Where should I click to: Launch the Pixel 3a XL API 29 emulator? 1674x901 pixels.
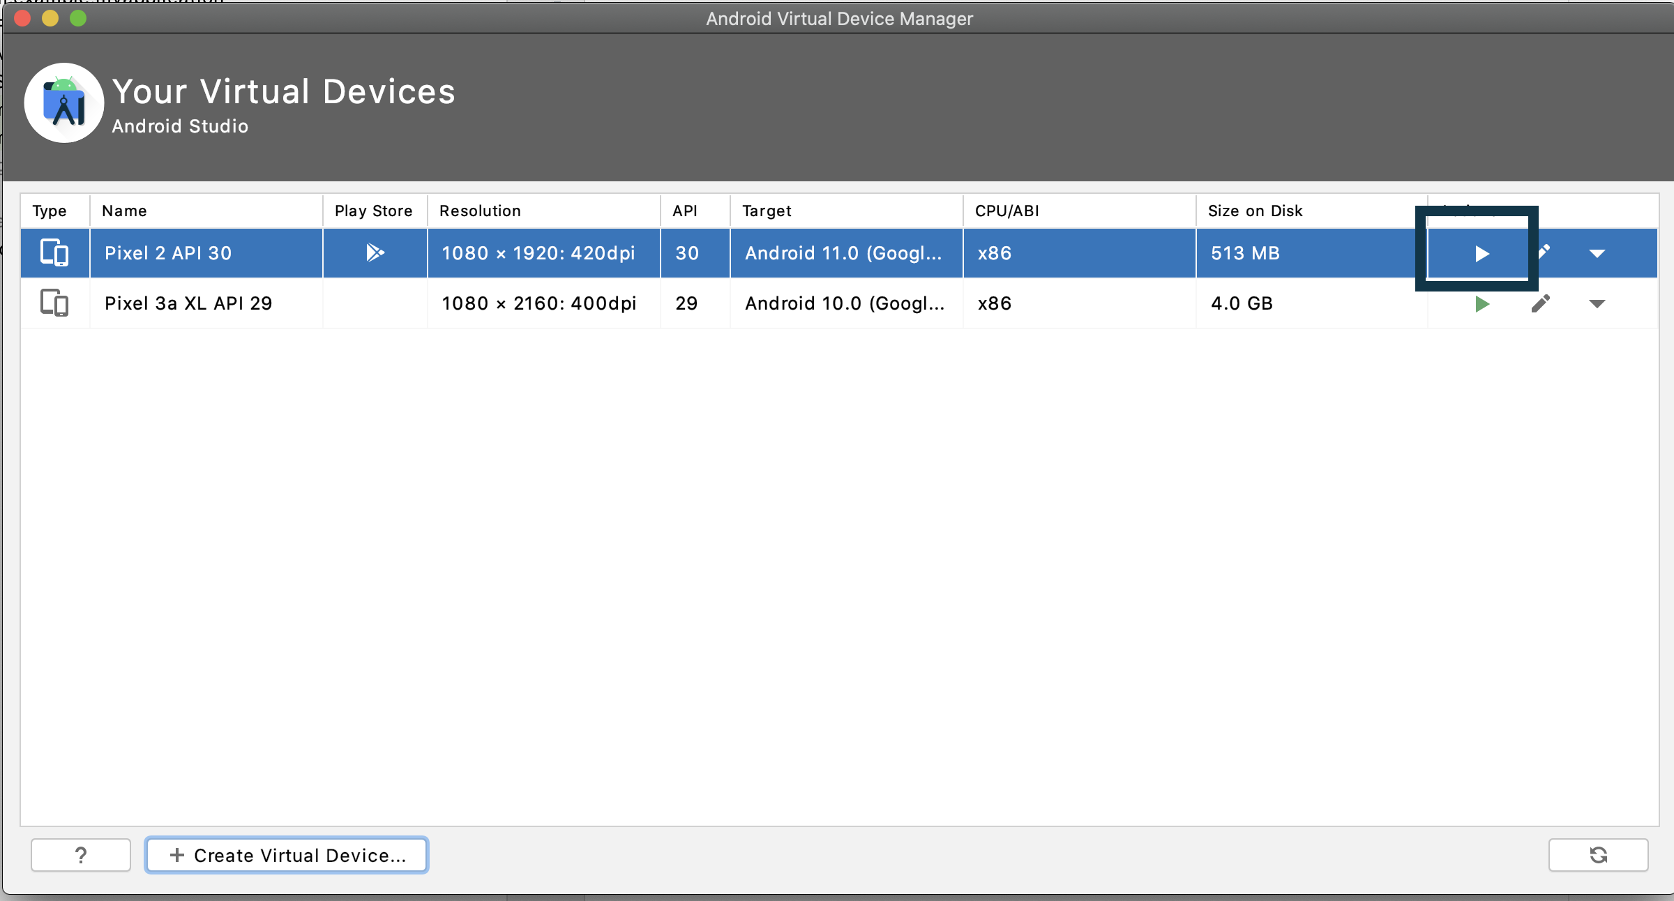(1481, 304)
